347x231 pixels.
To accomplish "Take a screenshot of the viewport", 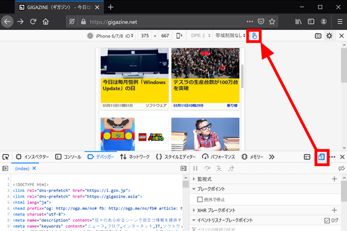I will click(x=318, y=36).
